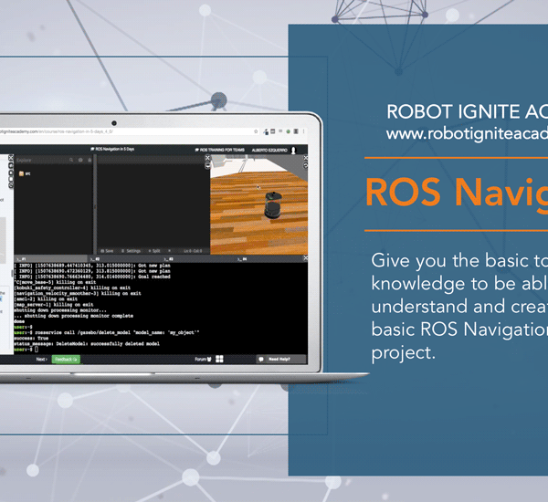The height and width of the screenshot is (502, 548).
Task: Click the Turtlebot robot in the simulation
Action: [x=273, y=205]
